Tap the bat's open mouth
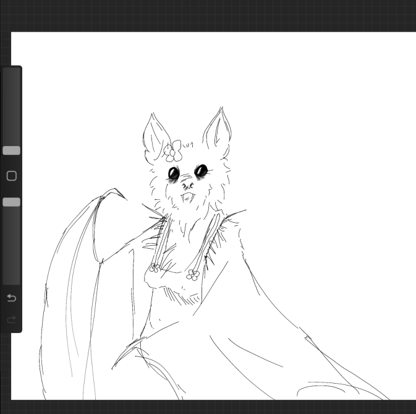Image resolution: width=416 pixels, height=414 pixels. (187, 199)
